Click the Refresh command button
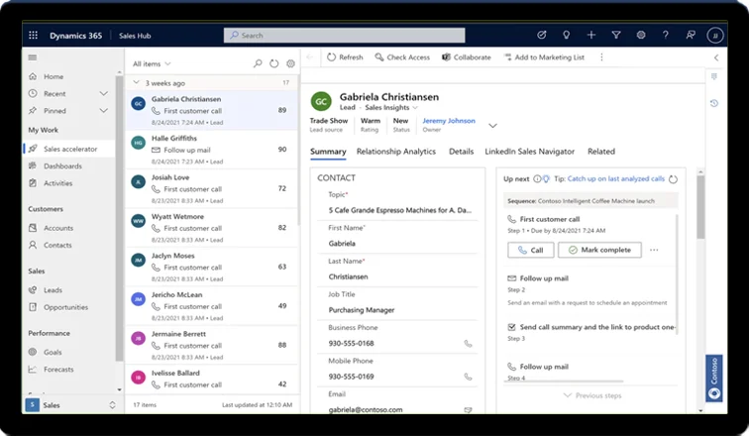Image resolution: width=749 pixels, height=436 pixels. [x=345, y=57]
